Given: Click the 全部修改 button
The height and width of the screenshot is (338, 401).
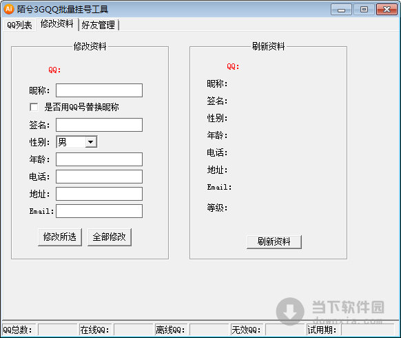Looking at the screenshot, I should (110, 237).
